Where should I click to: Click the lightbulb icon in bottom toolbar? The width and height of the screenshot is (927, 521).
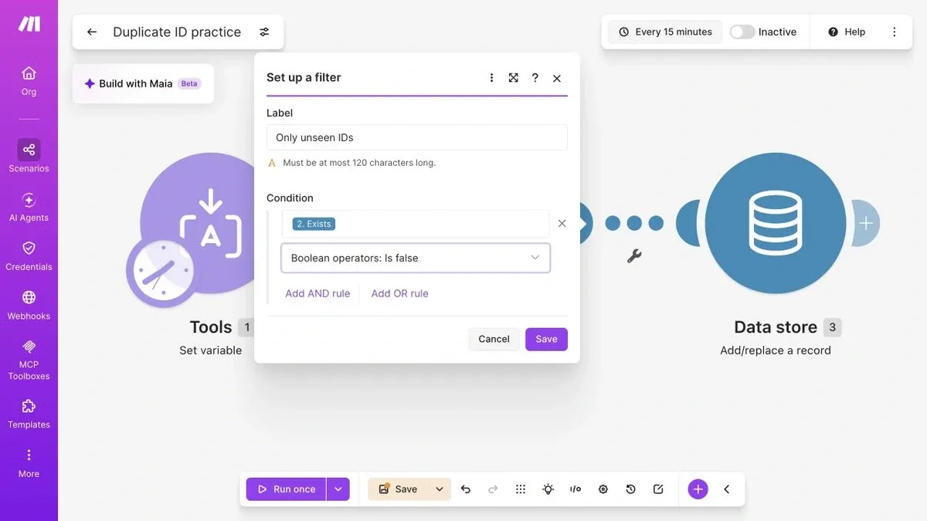(548, 489)
